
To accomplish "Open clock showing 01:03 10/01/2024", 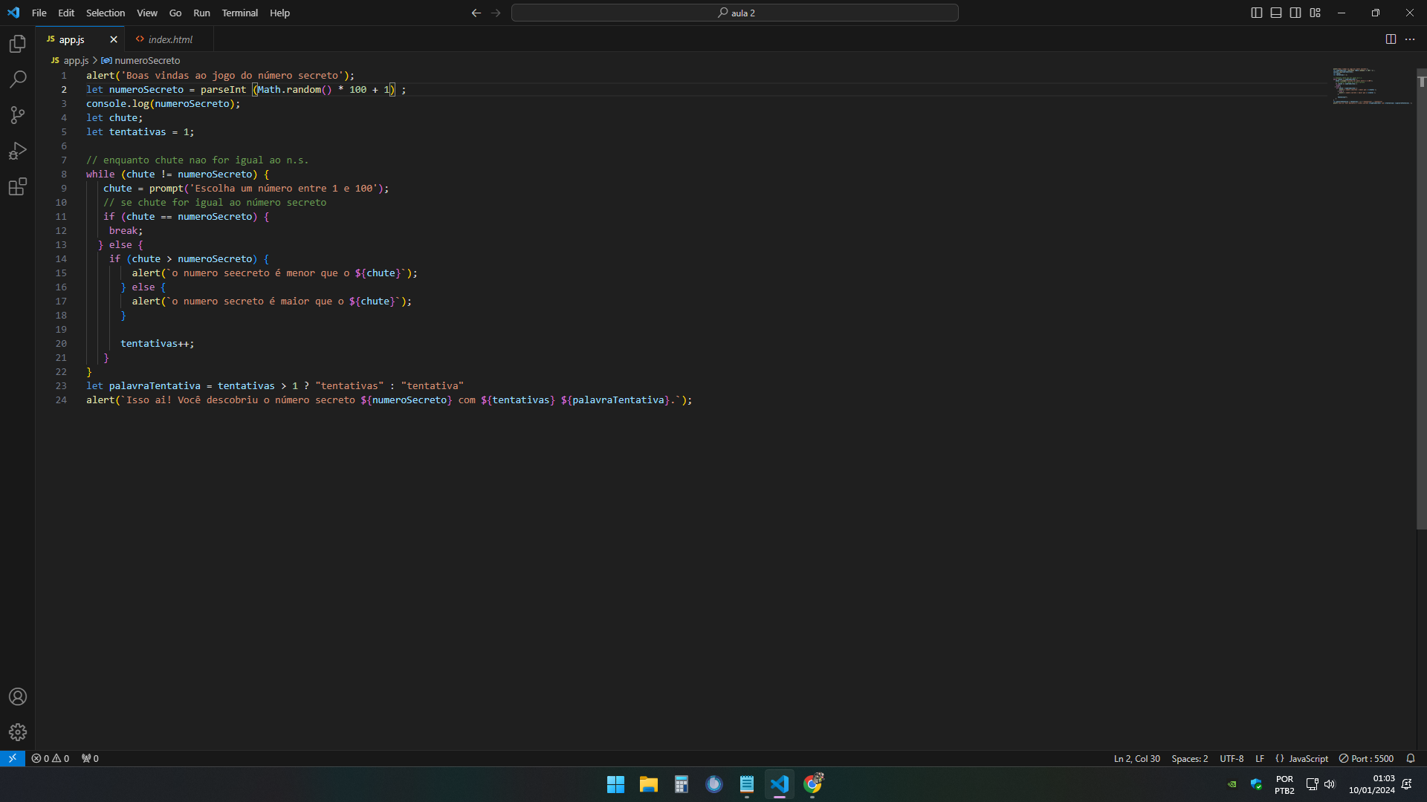I will tap(1372, 784).
